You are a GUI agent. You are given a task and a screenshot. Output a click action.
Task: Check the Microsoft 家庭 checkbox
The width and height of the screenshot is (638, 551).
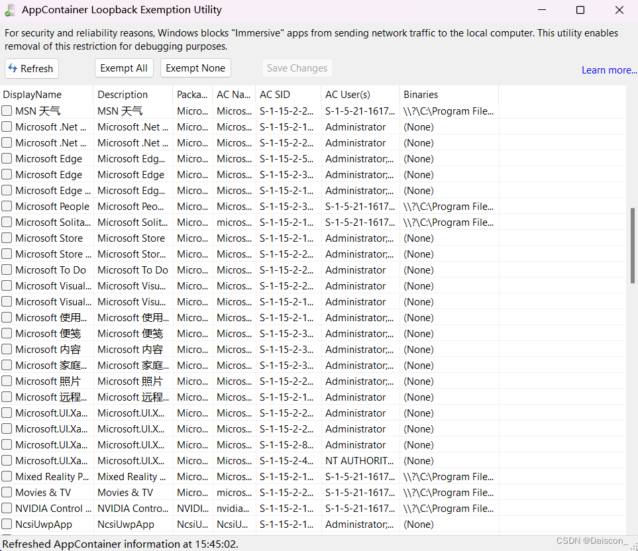pos(7,365)
